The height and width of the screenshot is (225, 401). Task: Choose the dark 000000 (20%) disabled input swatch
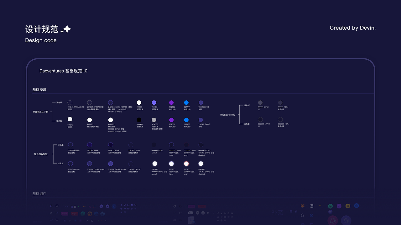click(x=201, y=145)
